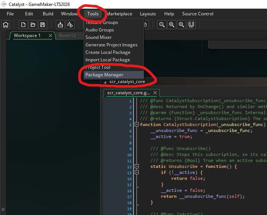Click '__active = false;' on line 16
This screenshot has width=267, height=215.
point(183,190)
